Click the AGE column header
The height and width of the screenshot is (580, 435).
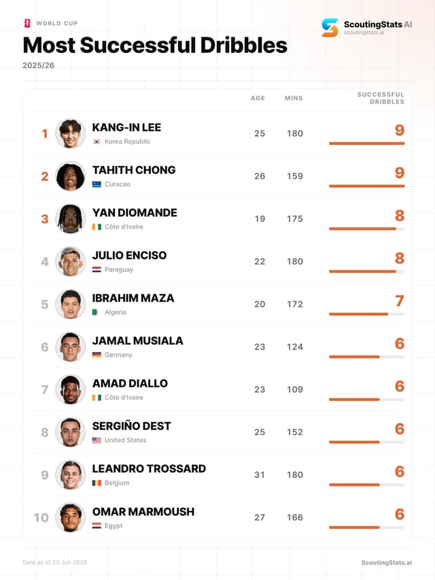pos(258,98)
